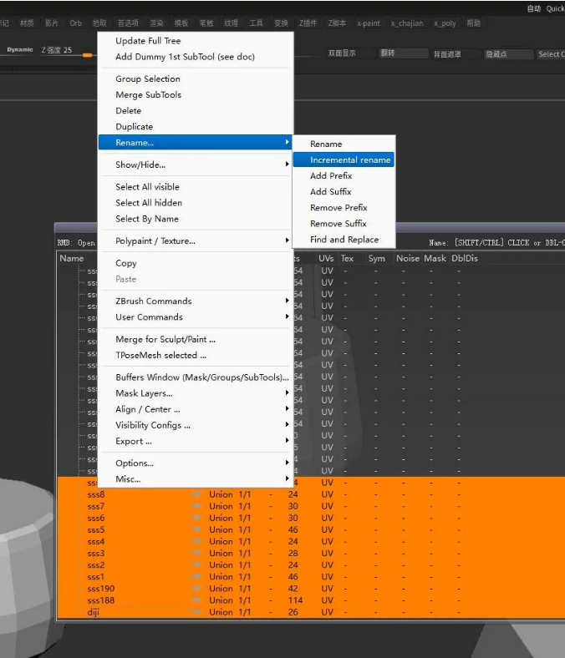565x658 pixels.
Task: Expand the Mask Layers... submenu
Action: 196,393
